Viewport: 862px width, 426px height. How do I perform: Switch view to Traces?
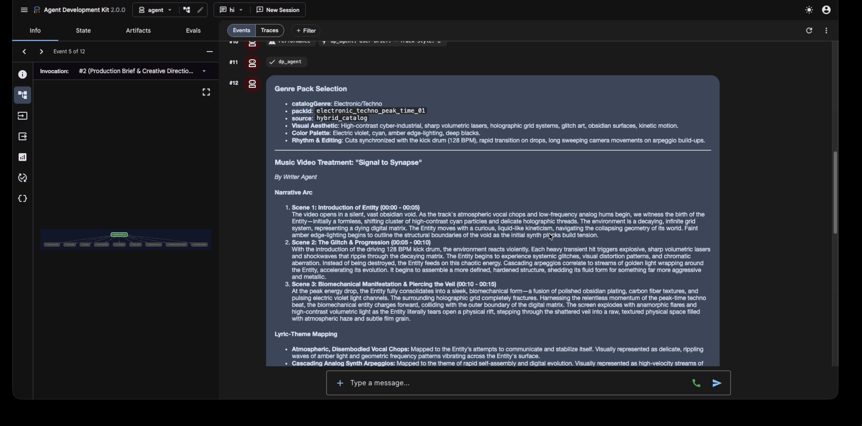269,30
